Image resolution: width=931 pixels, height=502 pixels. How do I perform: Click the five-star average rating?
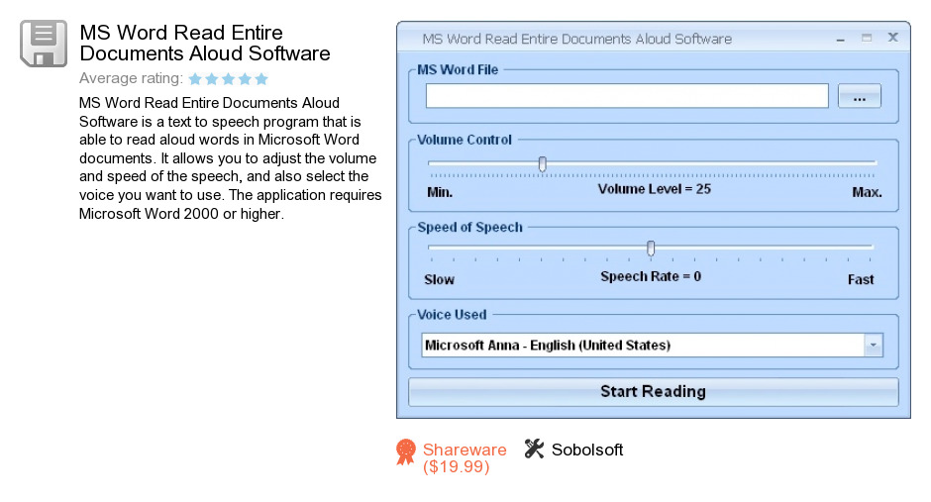229,78
